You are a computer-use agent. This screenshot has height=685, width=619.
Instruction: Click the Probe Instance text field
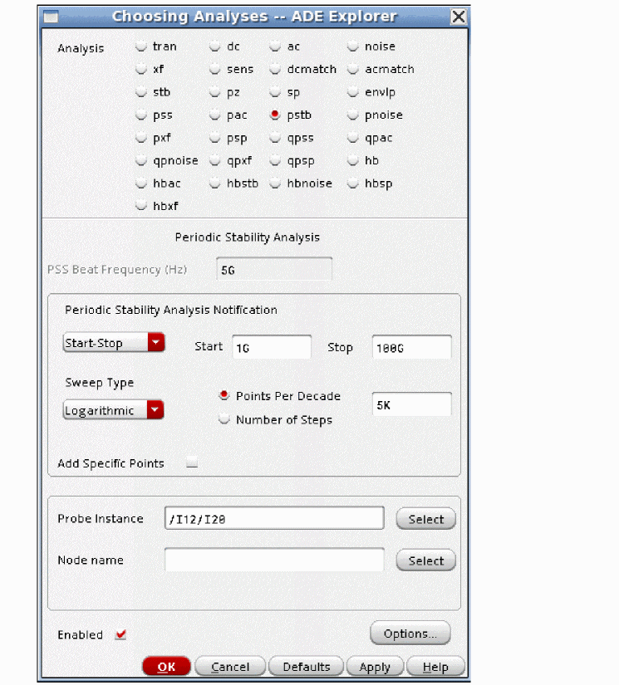click(x=274, y=519)
